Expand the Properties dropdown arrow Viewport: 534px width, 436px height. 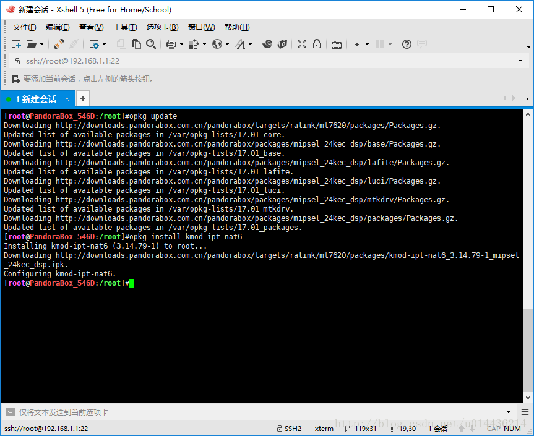coord(104,45)
